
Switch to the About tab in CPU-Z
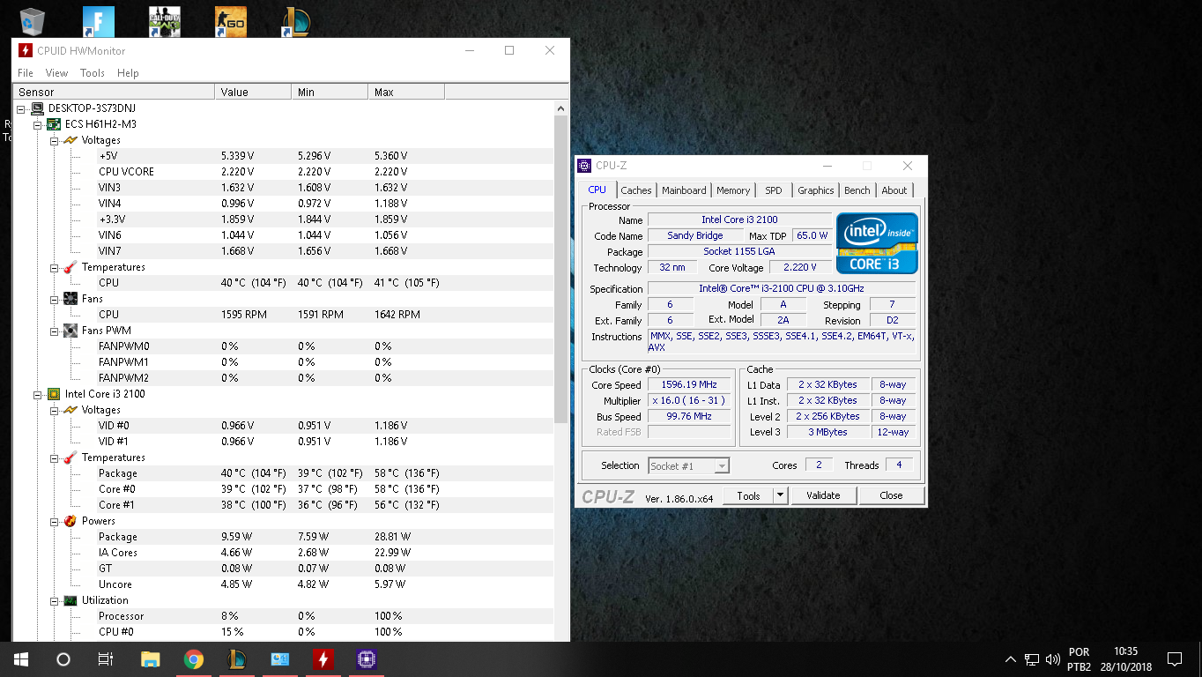click(894, 190)
